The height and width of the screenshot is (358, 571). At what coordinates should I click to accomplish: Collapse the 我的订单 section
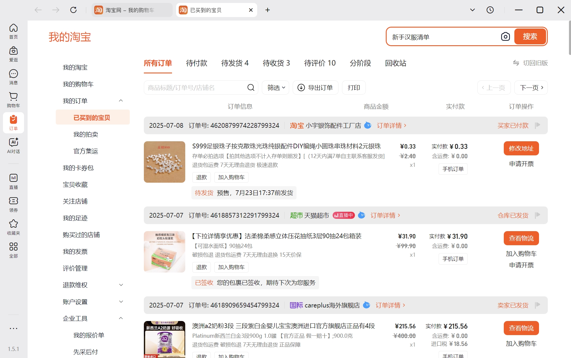click(x=121, y=100)
